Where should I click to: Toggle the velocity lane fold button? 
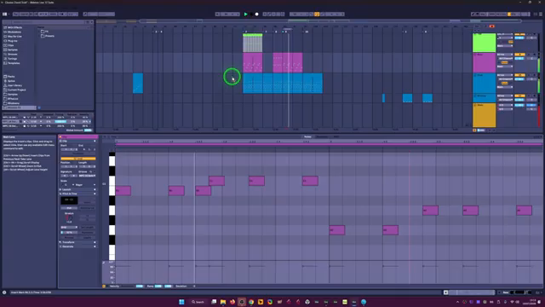tap(104, 287)
